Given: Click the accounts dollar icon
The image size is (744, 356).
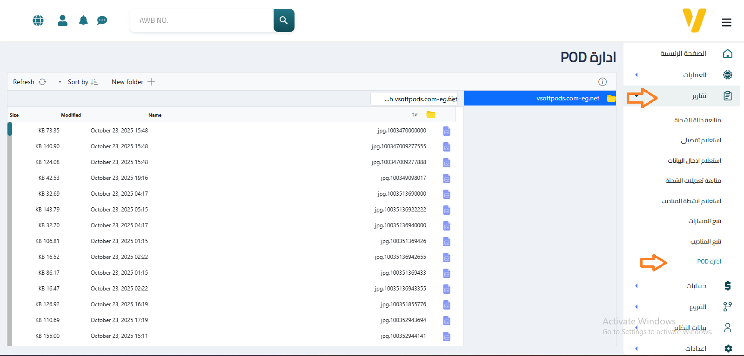Looking at the screenshot, I should point(728,286).
